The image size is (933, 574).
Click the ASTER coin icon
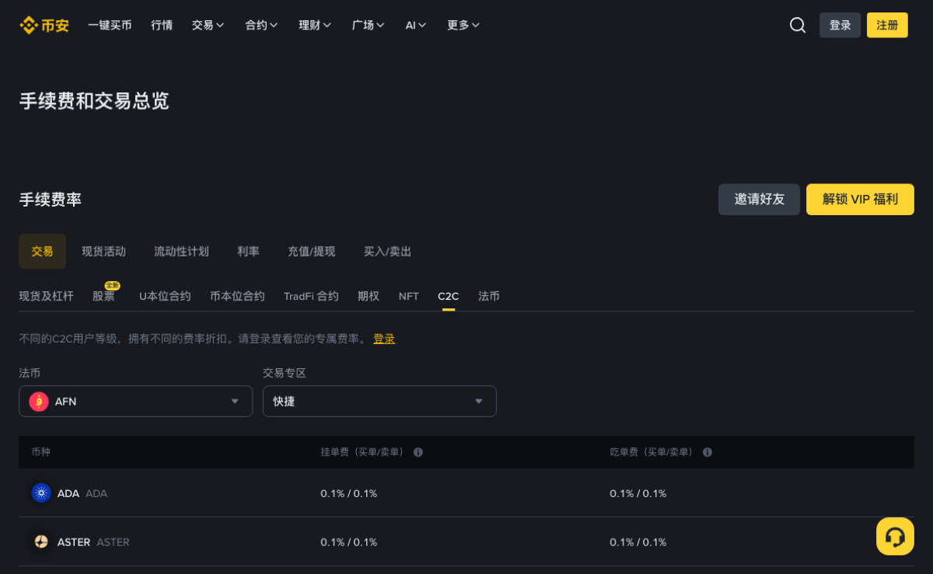pos(41,542)
